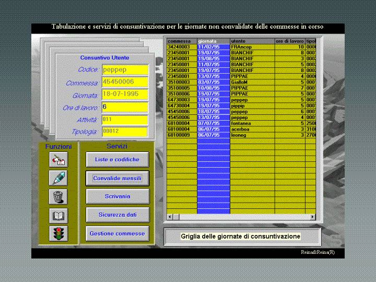Viewport: 376px width, 282px height.
Task: Select the date cell 07/07/95
Action: point(214,123)
